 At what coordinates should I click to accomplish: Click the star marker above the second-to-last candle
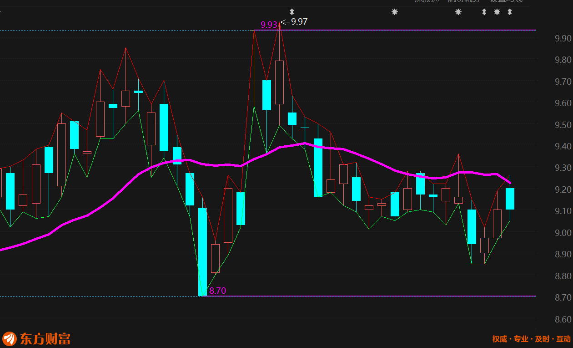tap(497, 12)
